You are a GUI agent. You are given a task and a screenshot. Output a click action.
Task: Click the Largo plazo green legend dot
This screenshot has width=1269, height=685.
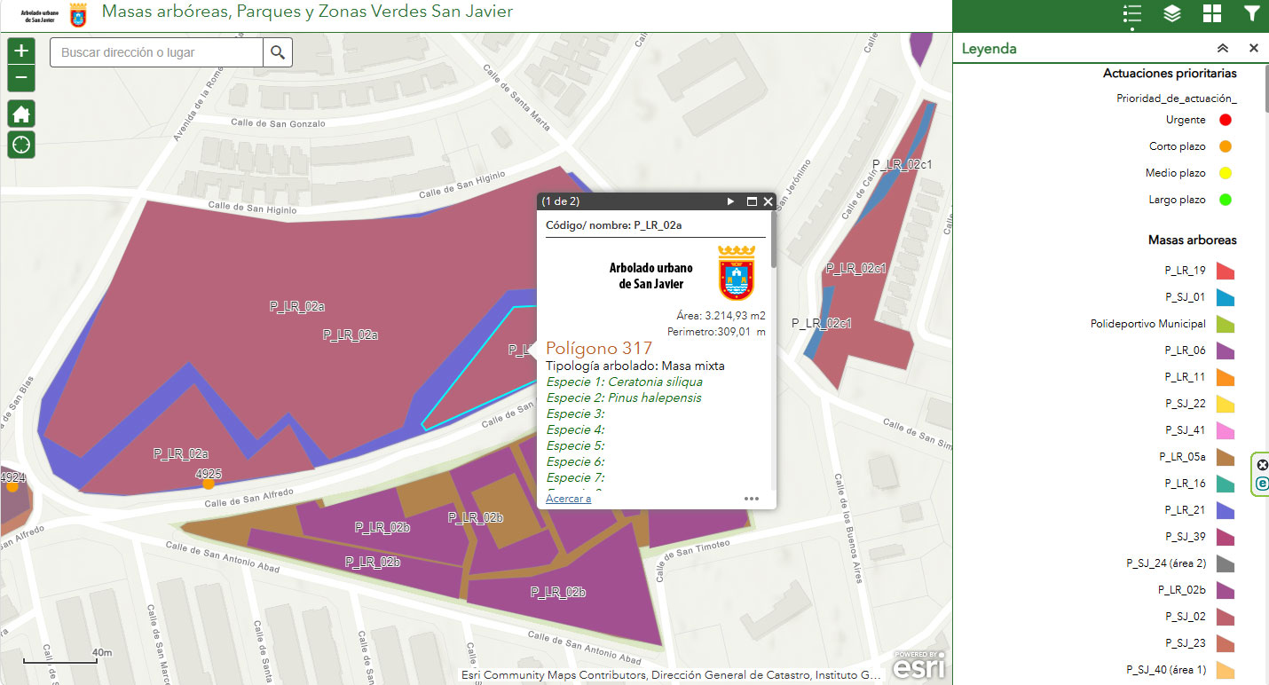1226,200
